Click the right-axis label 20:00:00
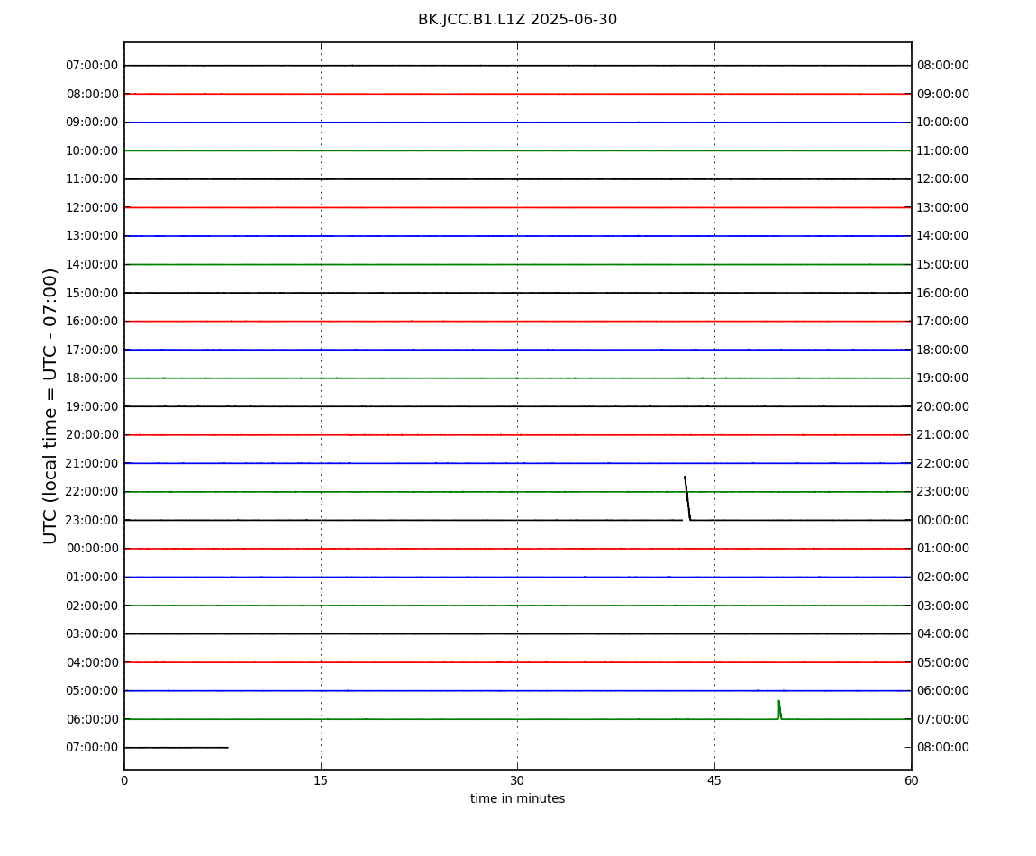Image resolution: width=1036 pixels, height=856 pixels. click(943, 406)
